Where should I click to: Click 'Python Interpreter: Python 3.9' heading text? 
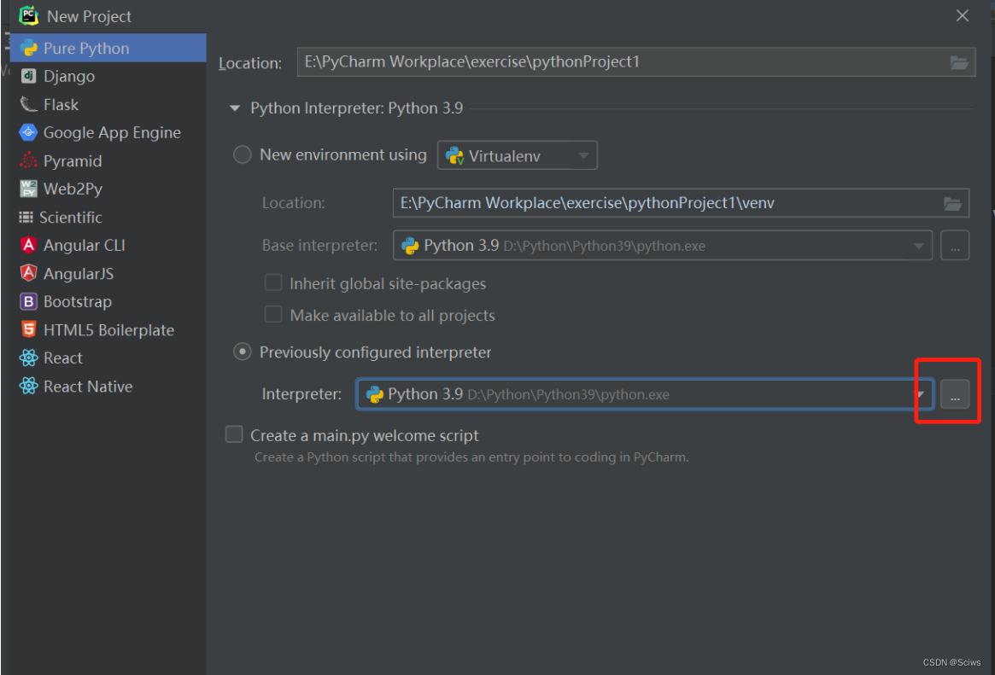click(x=357, y=108)
